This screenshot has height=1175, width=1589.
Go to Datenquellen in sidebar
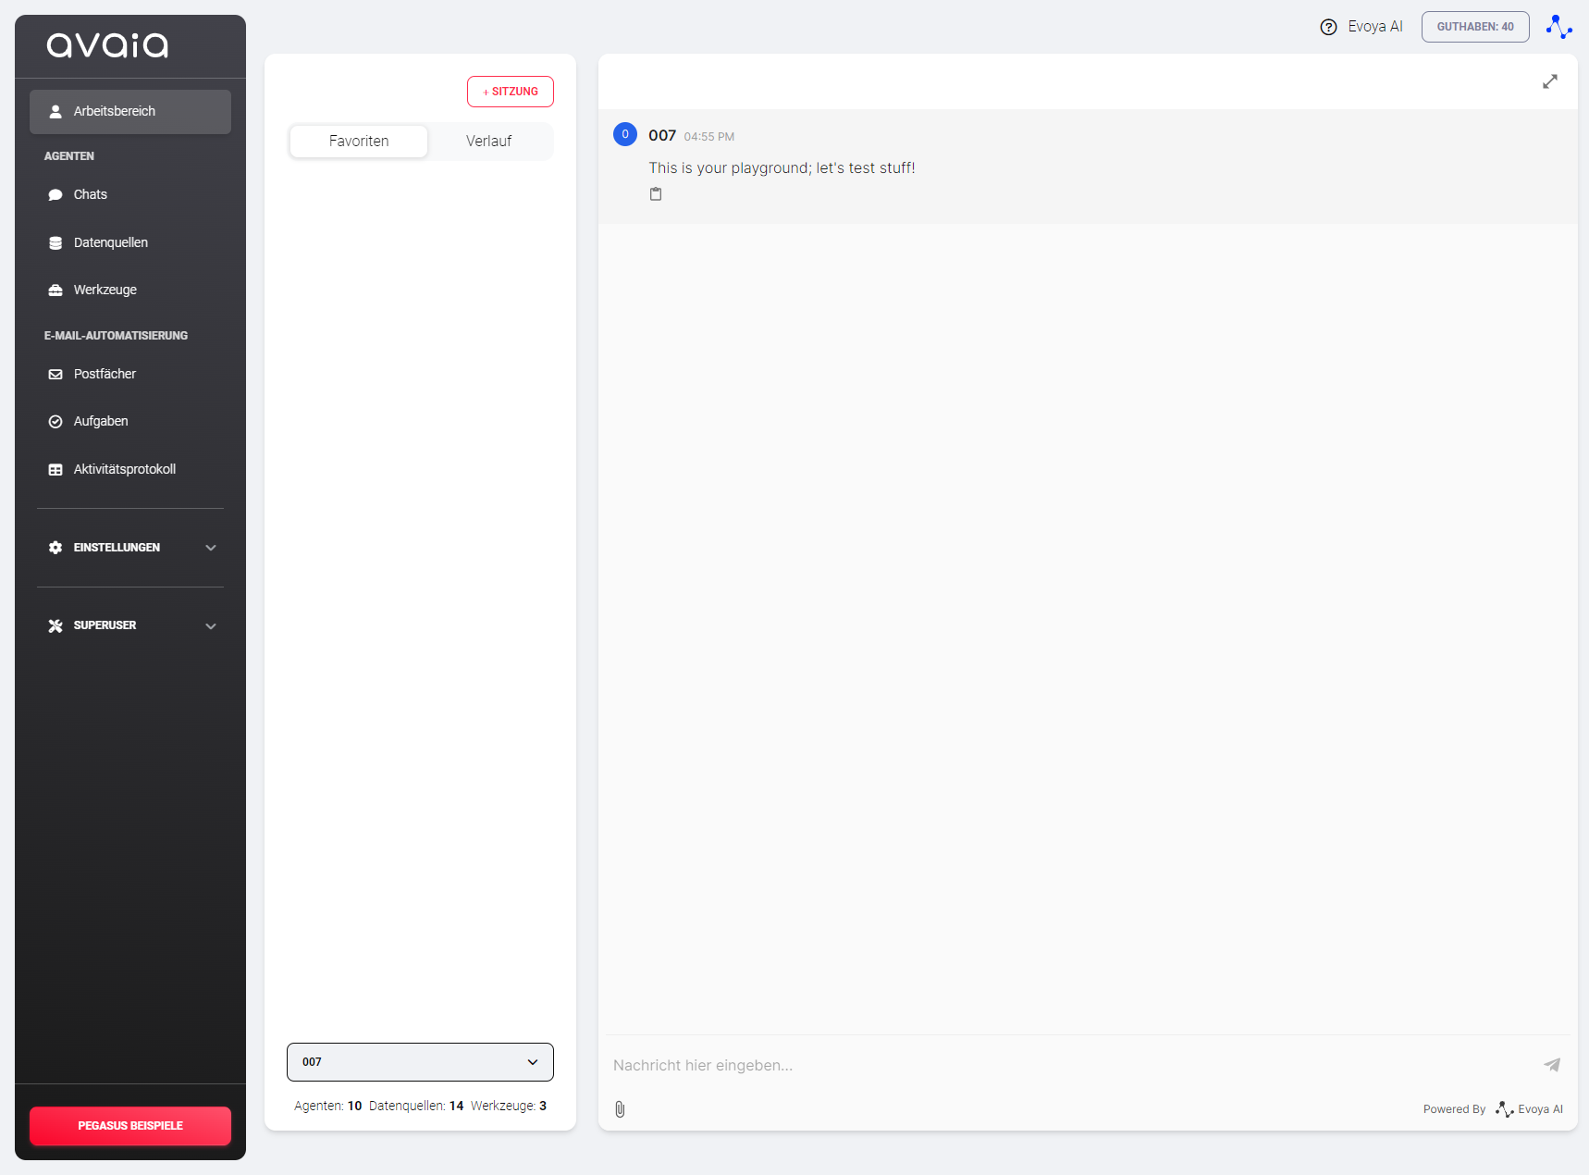coord(110,242)
